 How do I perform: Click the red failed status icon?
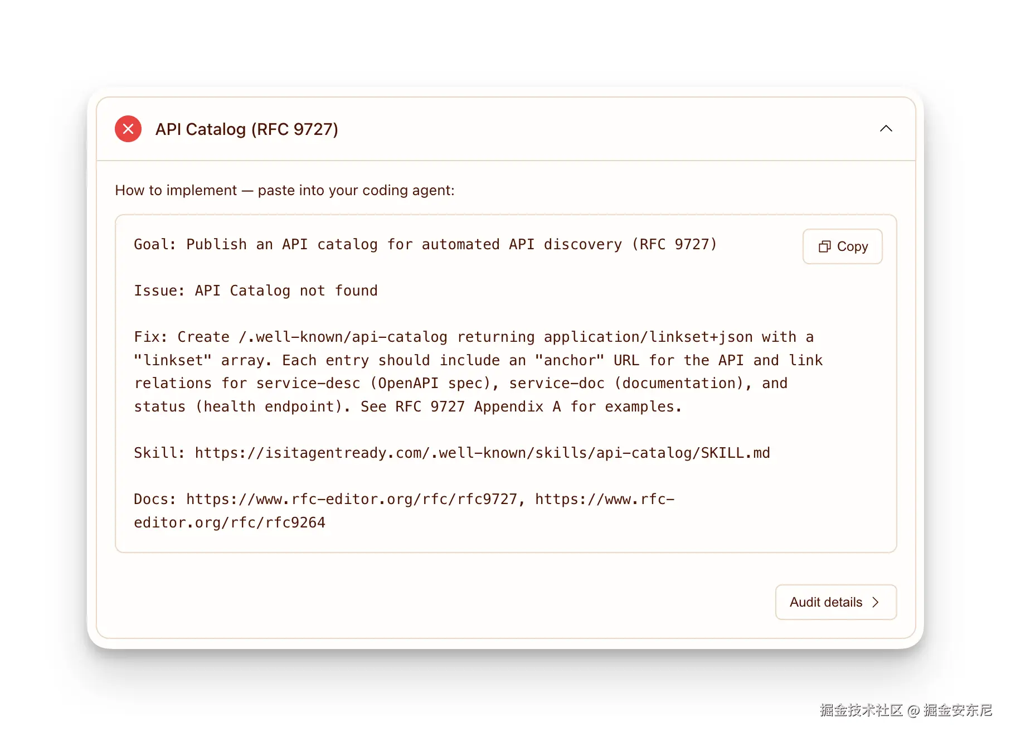[x=128, y=129]
